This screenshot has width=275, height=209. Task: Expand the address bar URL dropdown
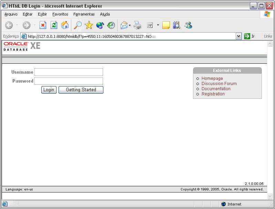click(x=238, y=36)
